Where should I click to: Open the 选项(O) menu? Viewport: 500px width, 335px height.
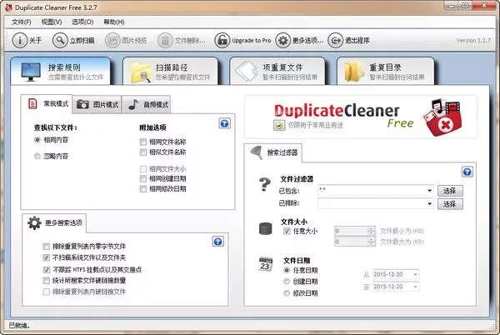(82, 22)
